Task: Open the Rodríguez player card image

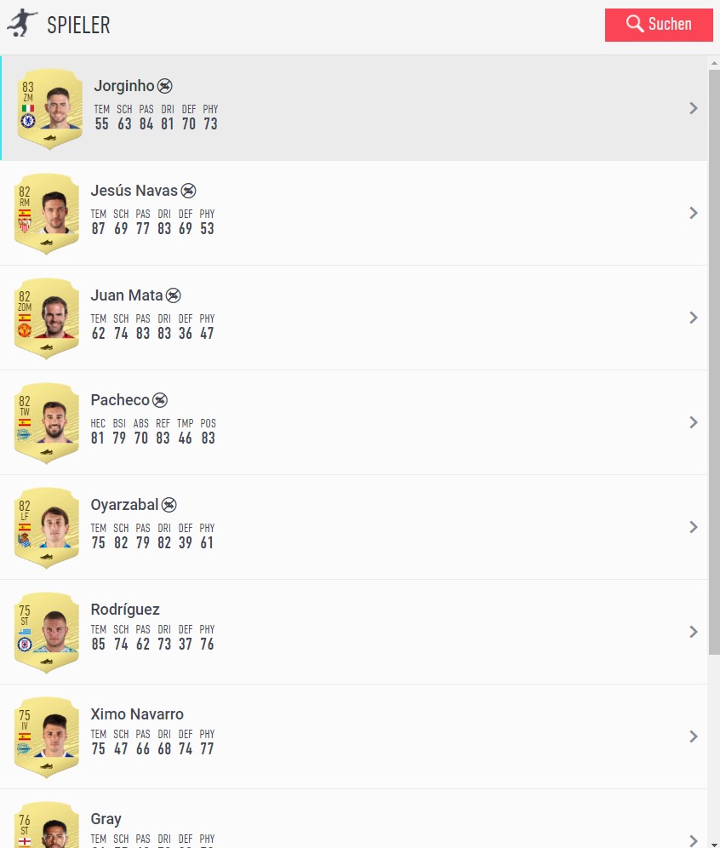Action: click(x=48, y=632)
